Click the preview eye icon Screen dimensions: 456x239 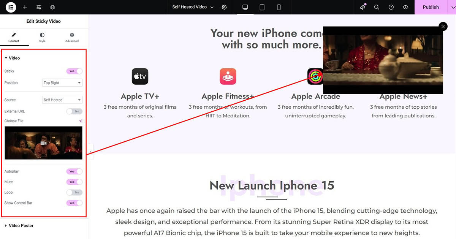click(405, 7)
